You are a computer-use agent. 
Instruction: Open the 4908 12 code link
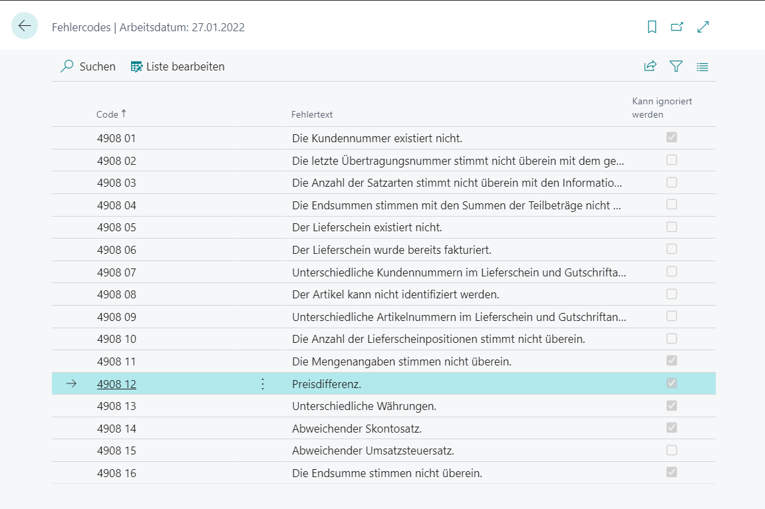116,384
